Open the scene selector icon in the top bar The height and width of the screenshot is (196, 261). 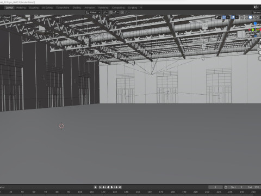pyautogui.click(x=256, y=7)
